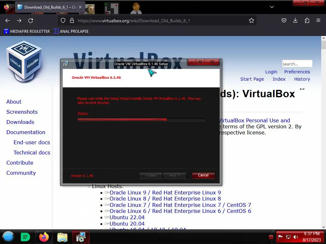Reload the page with the refresh icon
Screen dimensions: 326x244
pos(31,21)
